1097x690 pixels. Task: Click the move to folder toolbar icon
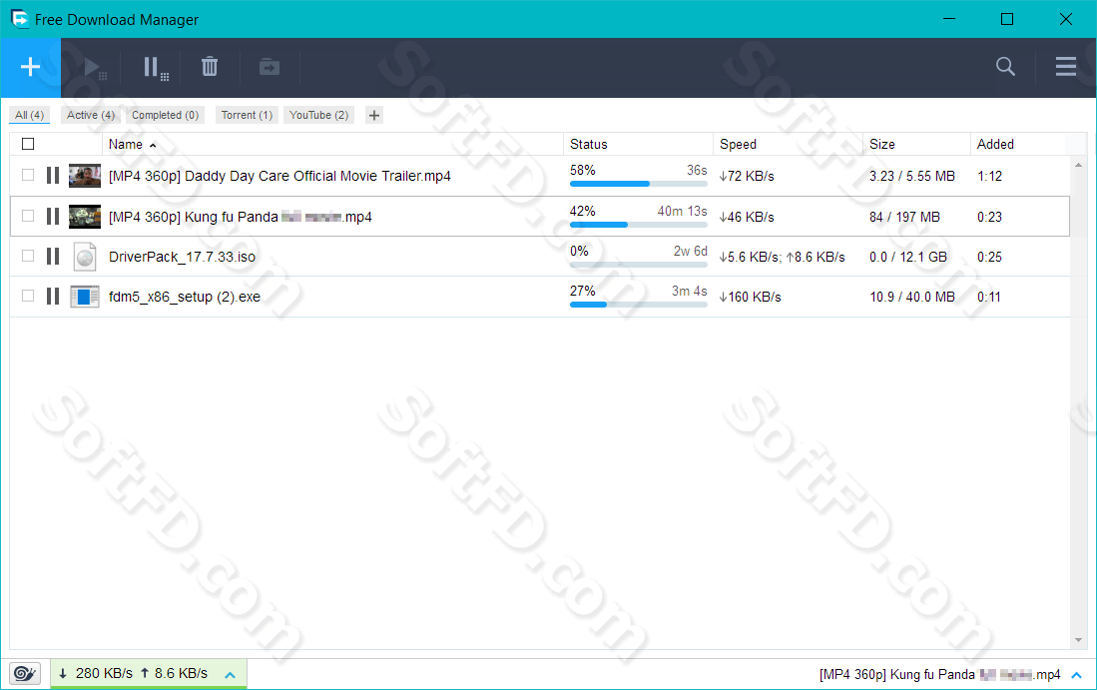tap(270, 67)
